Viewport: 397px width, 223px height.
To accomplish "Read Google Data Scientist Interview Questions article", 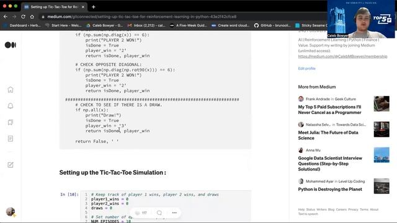I will tap(330, 164).
